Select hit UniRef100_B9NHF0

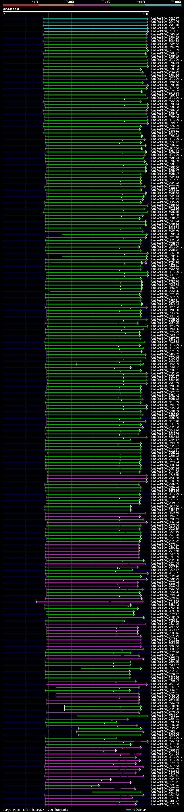(165, 69)
